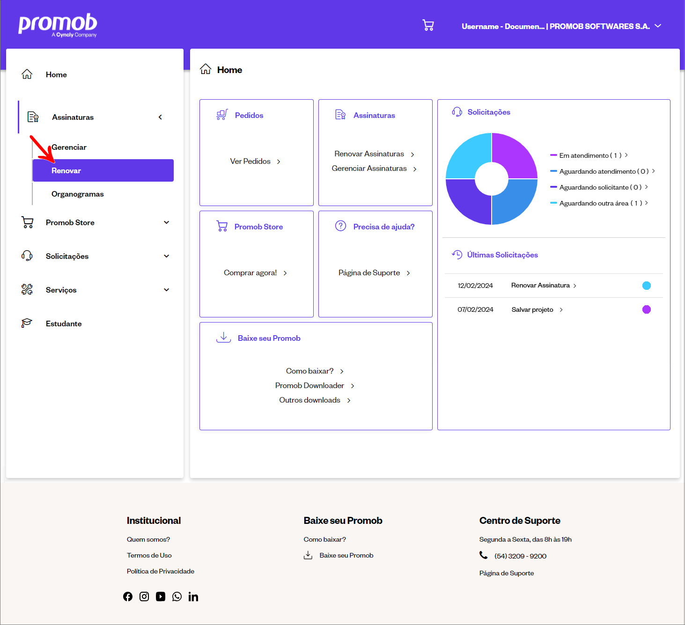
Task: Open the WhatsApp icon in footer
Action: pyautogui.click(x=177, y=596)
